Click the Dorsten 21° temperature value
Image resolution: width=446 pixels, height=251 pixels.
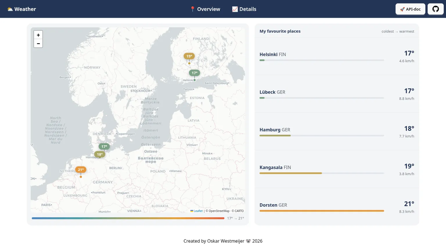[409, 204]
